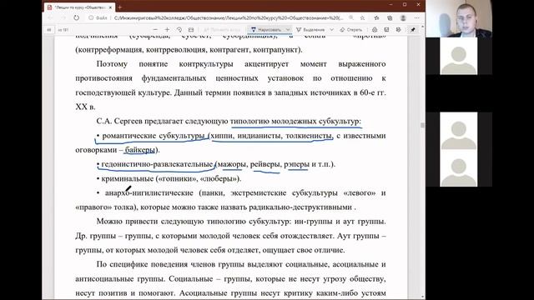Click the PDF vertical scrollbar thumb
The height and width of the screenshot is (300, 534).
coord(422,125)
